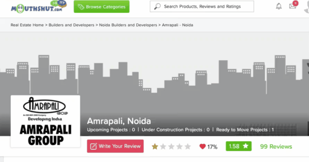The height and width of the screenshot is (162, 309).
Task: Click the 17% like percentage text
Action: 212,147
